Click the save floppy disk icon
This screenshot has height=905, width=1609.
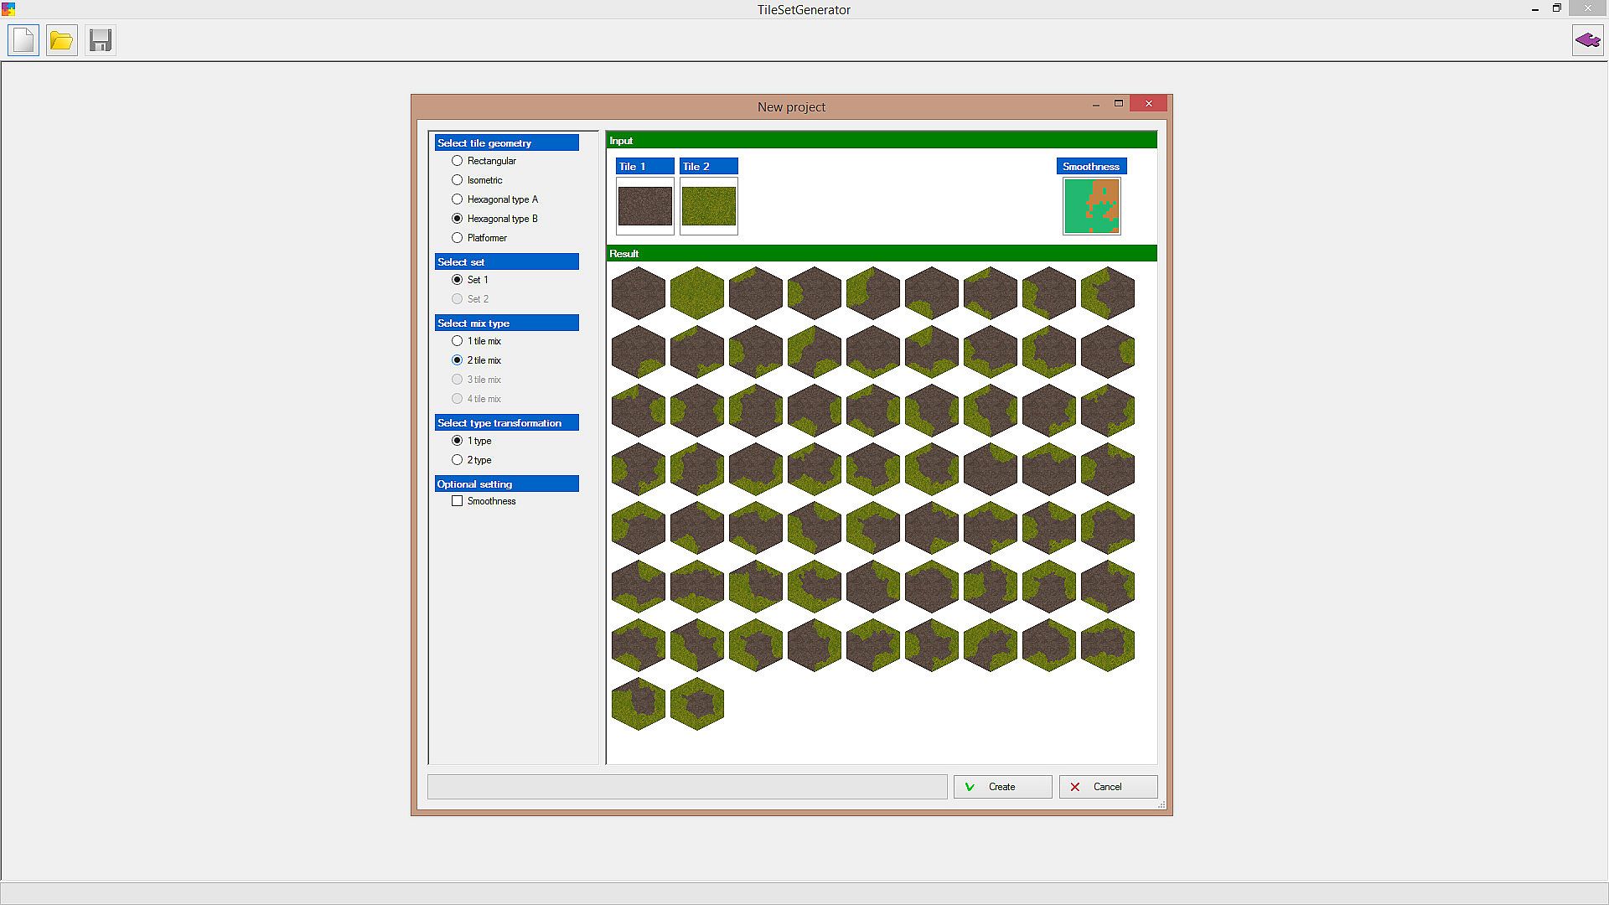point(101,40)
